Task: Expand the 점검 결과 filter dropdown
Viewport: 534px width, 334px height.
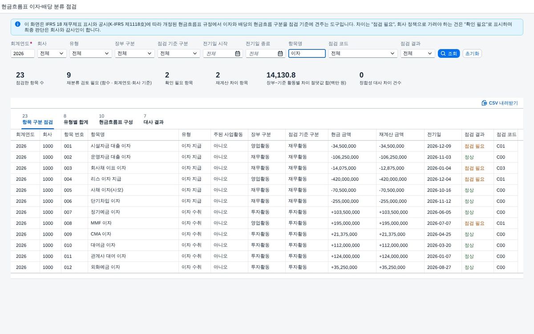Action: pos(417,53)
